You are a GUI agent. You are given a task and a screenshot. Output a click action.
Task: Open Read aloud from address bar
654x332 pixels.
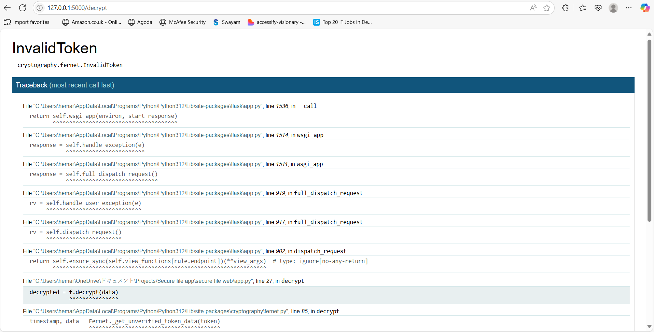point(533,8)
